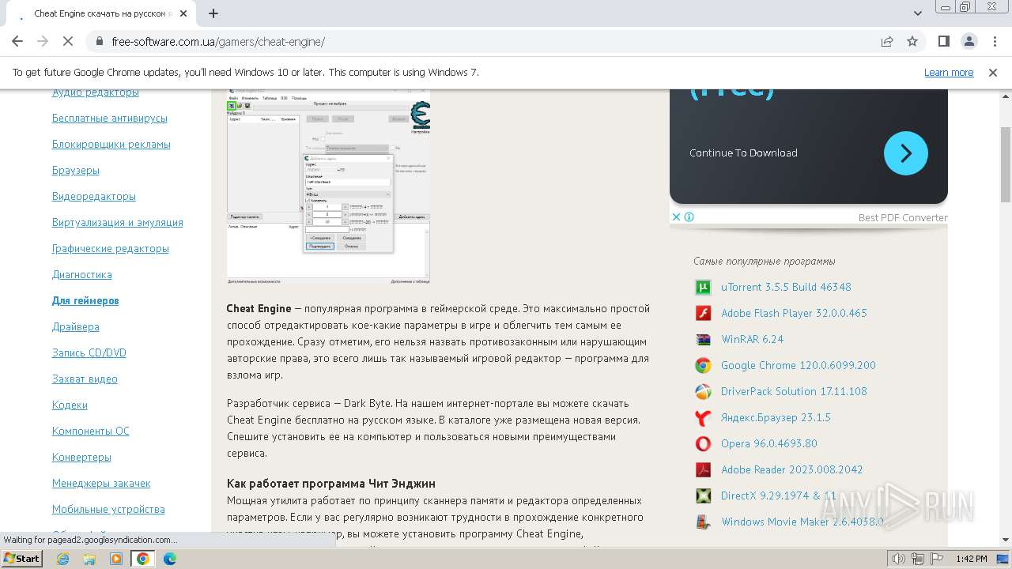Click the Google Chrome program icon in list
Screen dimensions: 1012x569
coord(703,366)
